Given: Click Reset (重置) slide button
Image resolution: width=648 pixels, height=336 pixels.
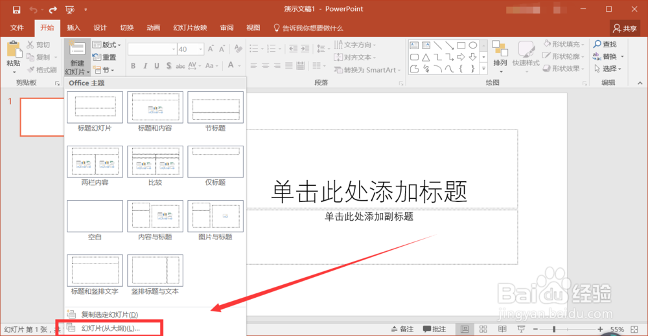Looking at the screenshot, I should (x=104, y=57).
